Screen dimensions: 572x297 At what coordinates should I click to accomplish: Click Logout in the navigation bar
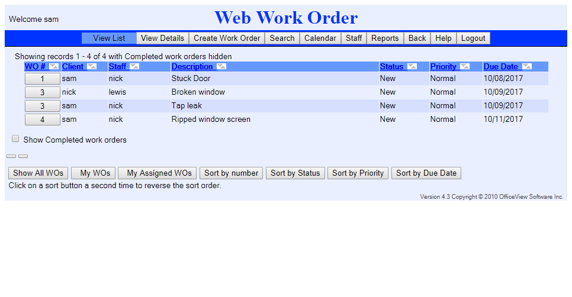473,38
